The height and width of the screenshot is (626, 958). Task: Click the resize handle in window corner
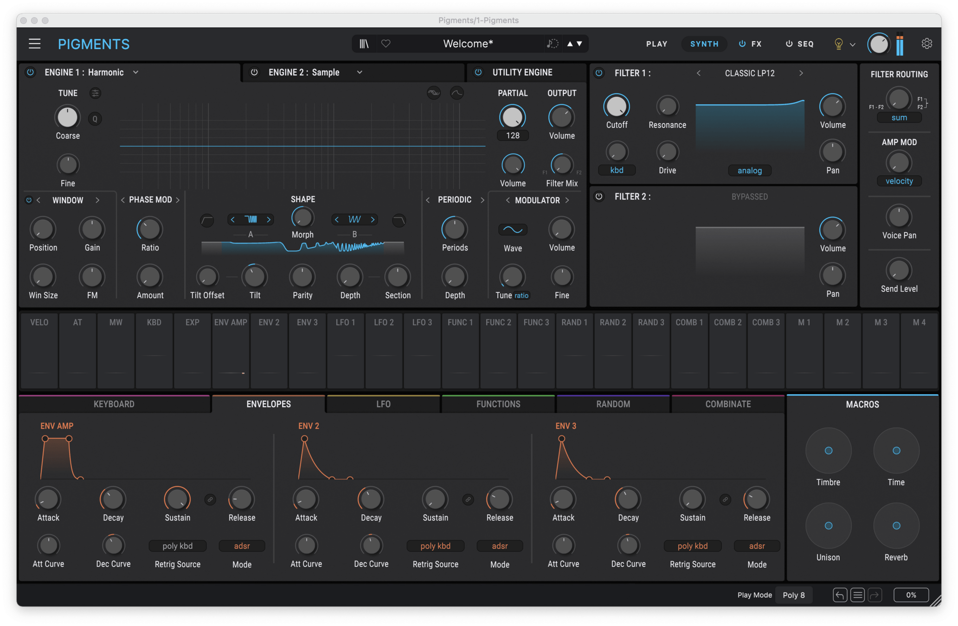[935, 600]
